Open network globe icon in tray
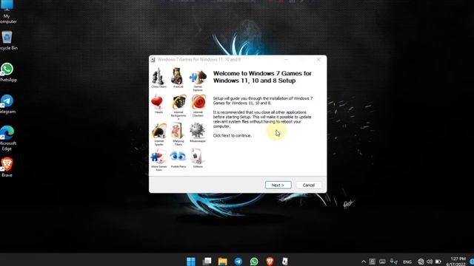Image resolution: width=474 pixels, height=266 pixels. [421, 262]
